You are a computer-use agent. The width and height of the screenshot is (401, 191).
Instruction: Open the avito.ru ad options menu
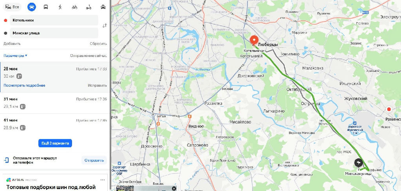click(103, 180)
